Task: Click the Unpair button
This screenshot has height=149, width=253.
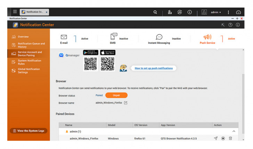Action: (116, 95)
